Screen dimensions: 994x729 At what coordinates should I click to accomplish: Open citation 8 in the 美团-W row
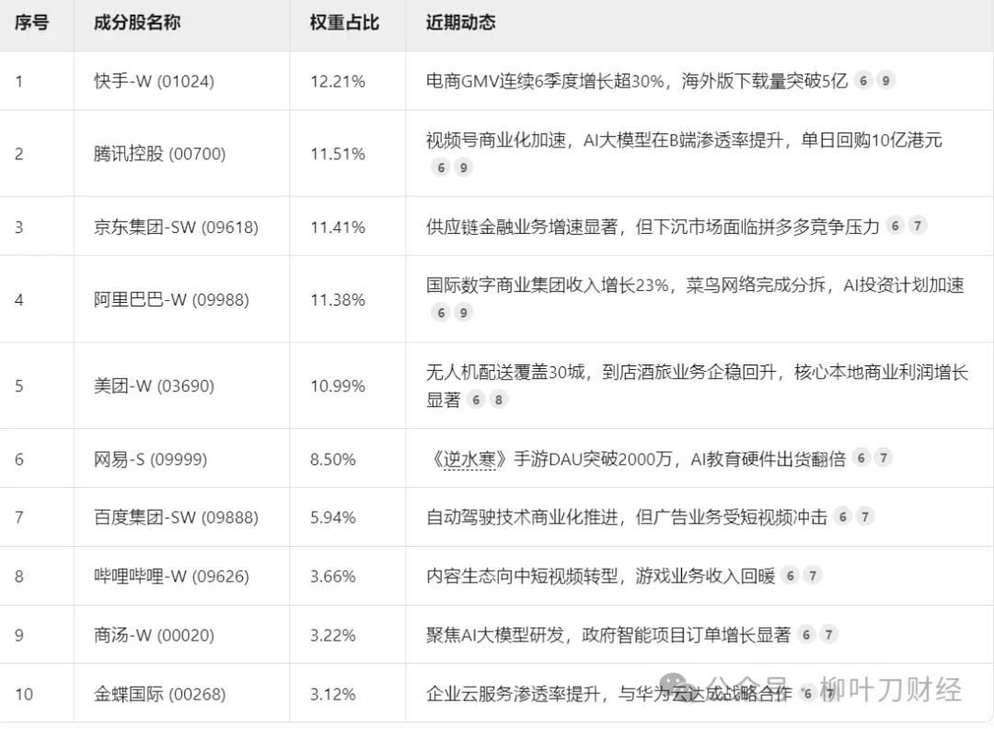click(499, 399)
